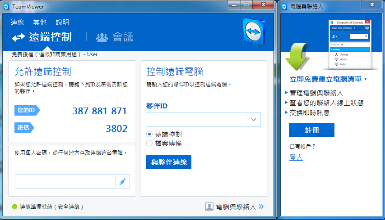Click the 註冊 button

coord(312,130)
